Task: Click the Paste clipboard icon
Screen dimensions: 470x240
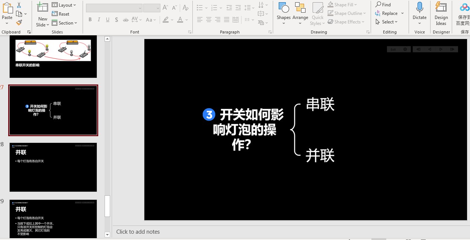Action: tap(7, 11)
